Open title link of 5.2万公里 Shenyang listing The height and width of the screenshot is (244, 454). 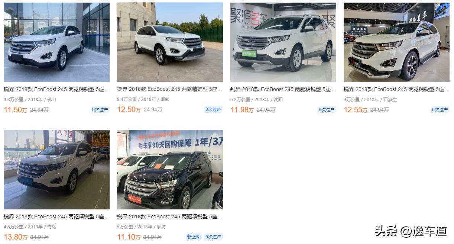[x=283, y=89]
